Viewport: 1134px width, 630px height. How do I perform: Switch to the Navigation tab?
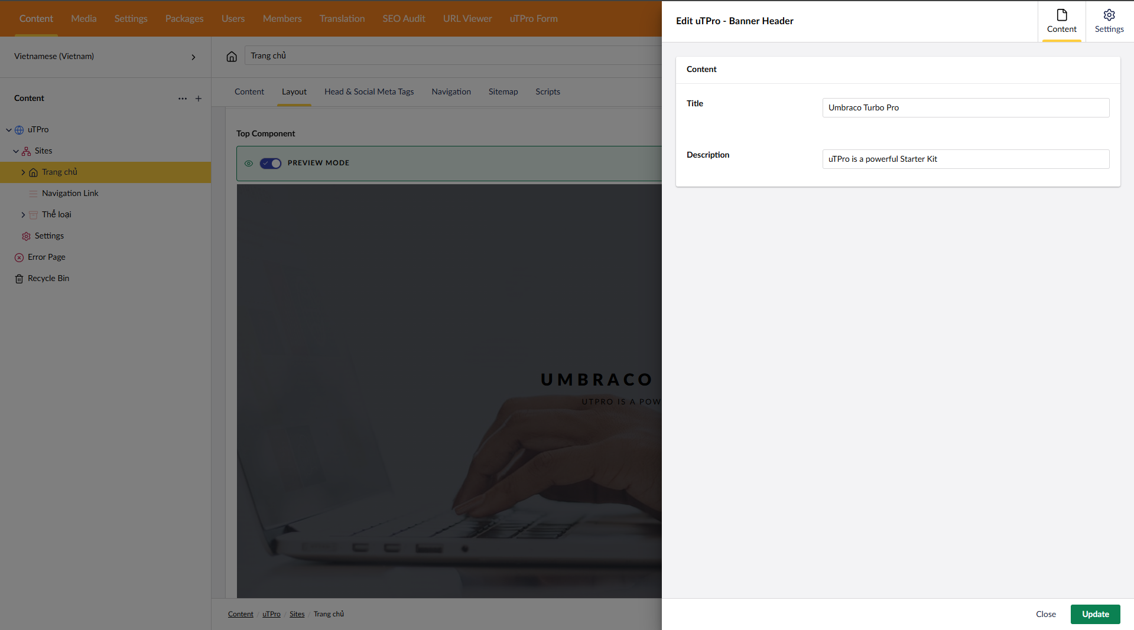pos(451,92)
